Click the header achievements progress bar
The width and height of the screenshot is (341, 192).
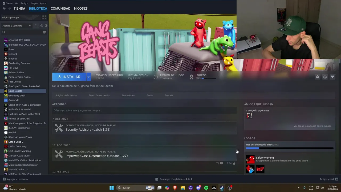(209, 78)
